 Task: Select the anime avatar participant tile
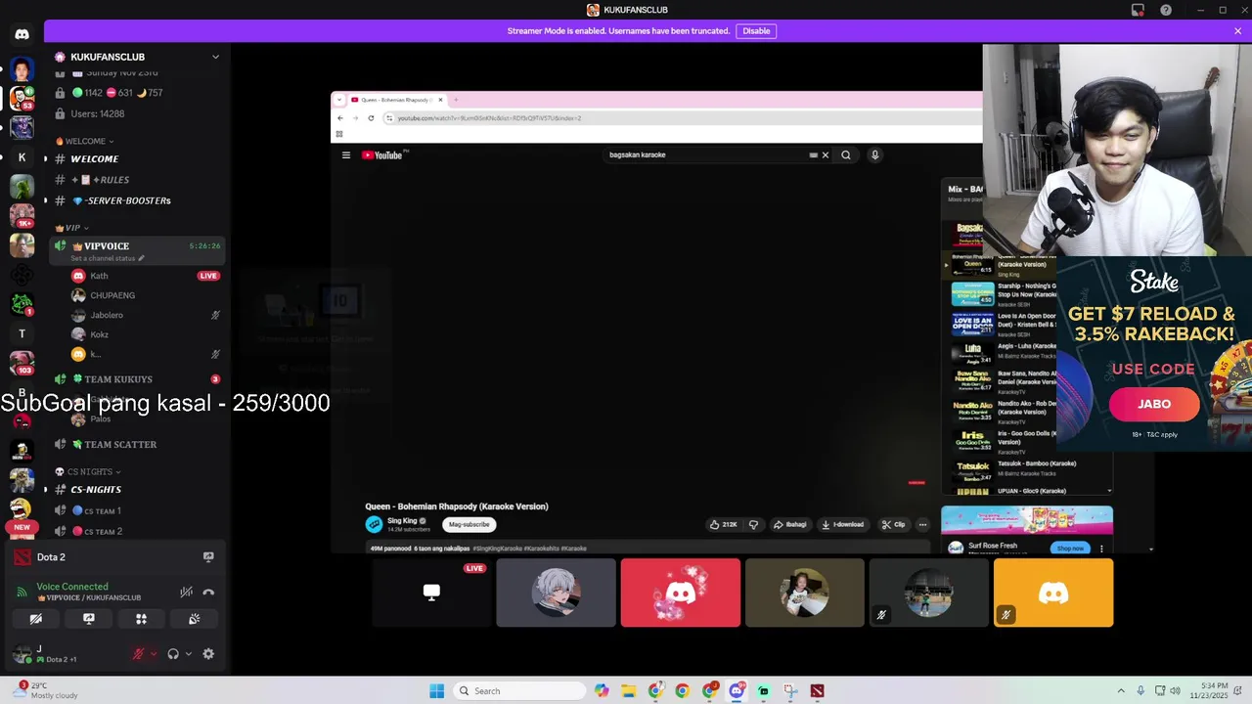(x=556, y=593)
